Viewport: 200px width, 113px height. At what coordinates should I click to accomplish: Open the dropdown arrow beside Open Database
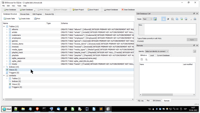click(34, 11)
